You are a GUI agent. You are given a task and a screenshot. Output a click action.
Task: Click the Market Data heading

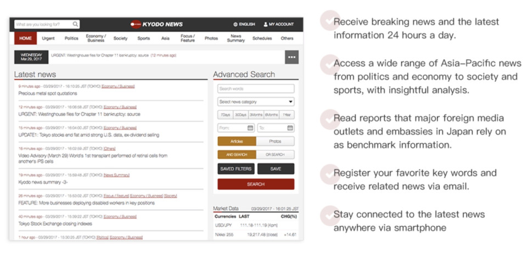pos(226,209)
